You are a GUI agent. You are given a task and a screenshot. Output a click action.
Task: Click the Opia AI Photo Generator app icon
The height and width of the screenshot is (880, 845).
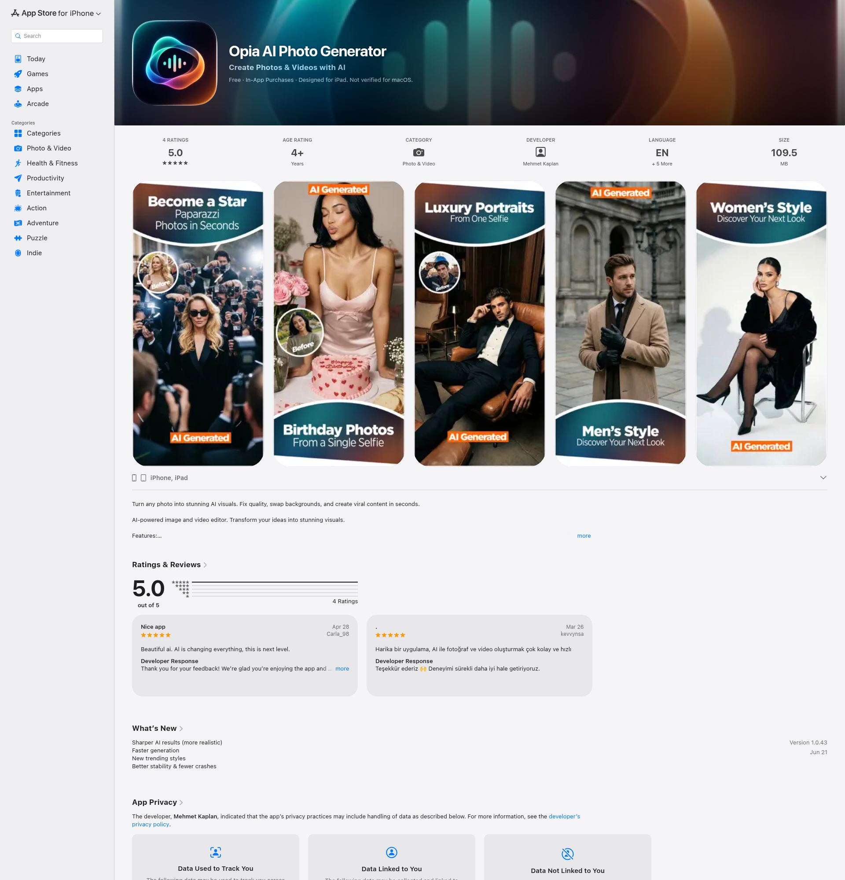click(x=175, y=63)
